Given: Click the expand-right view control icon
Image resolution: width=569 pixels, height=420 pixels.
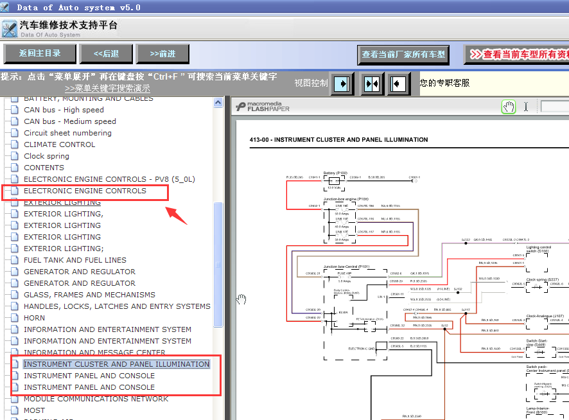Looking at the screenshot, I should [x=342, y=84].
